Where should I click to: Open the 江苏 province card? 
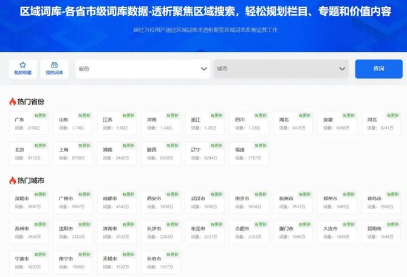click(x=117, y=124)
